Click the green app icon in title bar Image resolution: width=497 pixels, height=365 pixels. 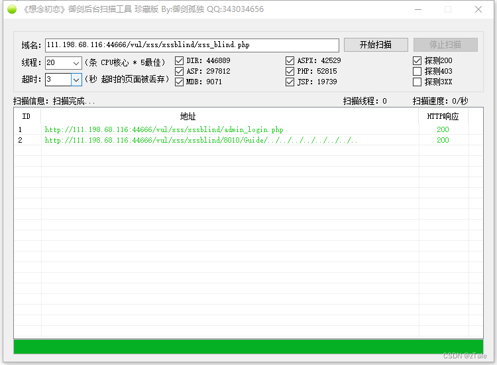click(12, 9)
